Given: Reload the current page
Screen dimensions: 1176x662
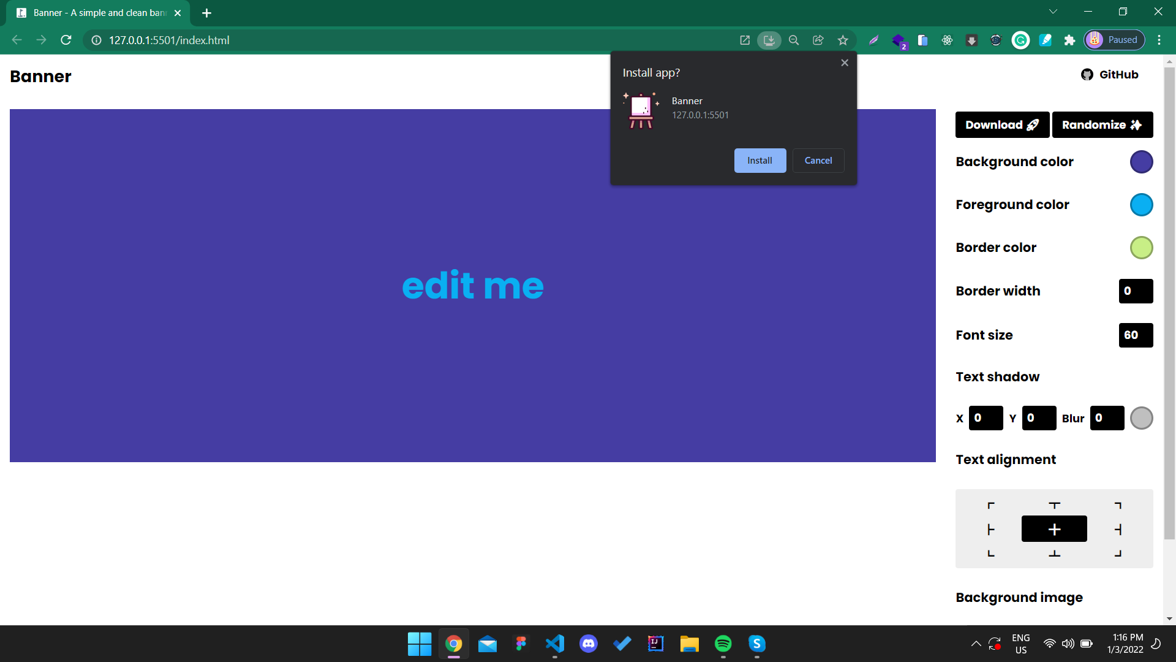Looking at the screenshot, I should point(66,40).
